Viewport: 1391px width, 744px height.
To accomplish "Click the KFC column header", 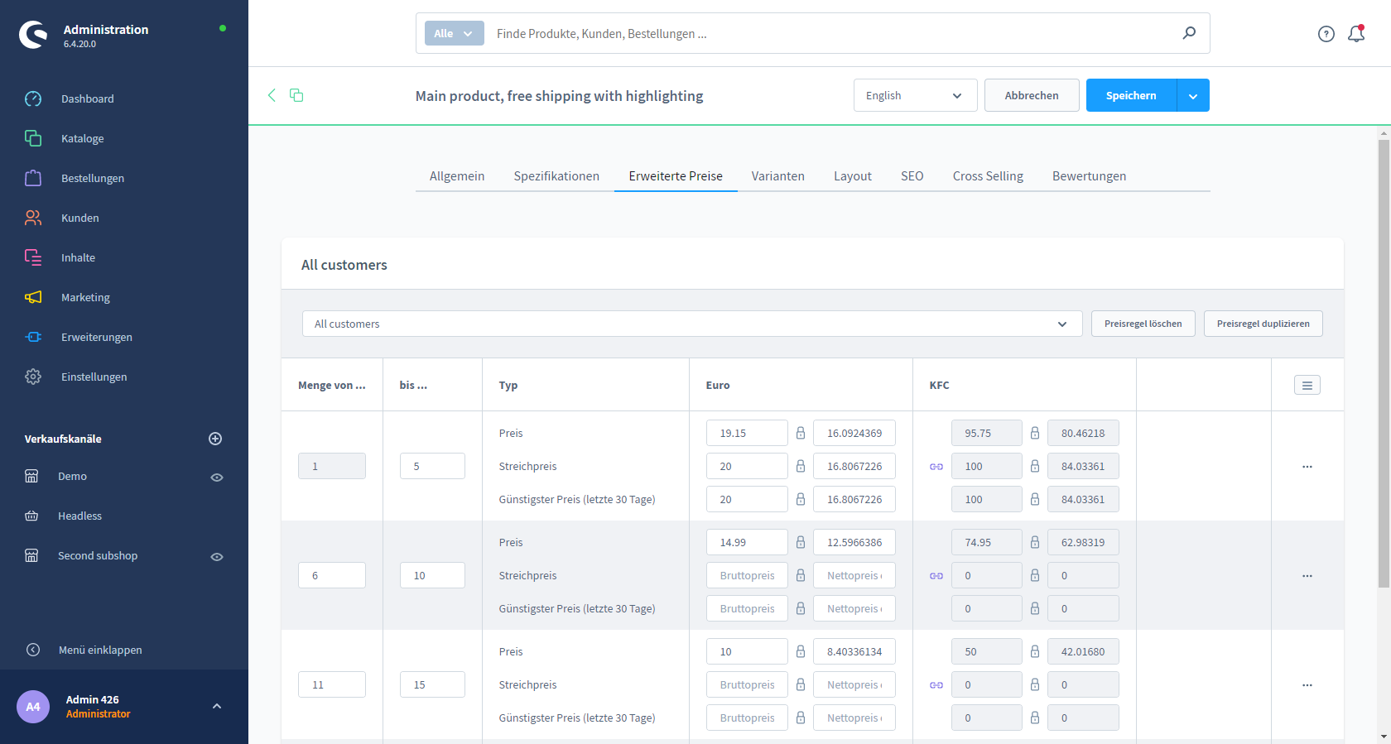I will (1024, 385).
